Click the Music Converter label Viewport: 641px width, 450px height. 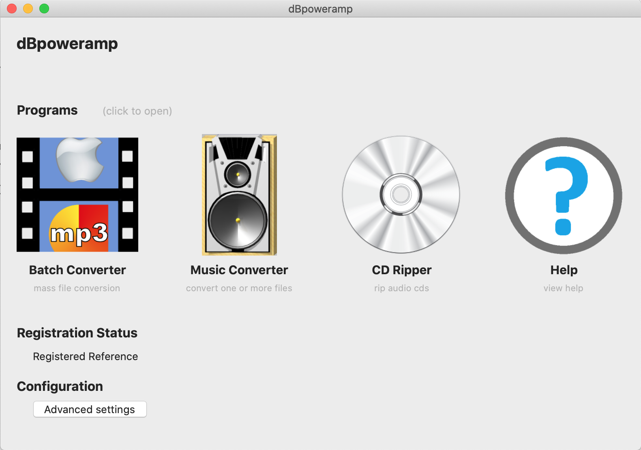click(x=239, y=270)
